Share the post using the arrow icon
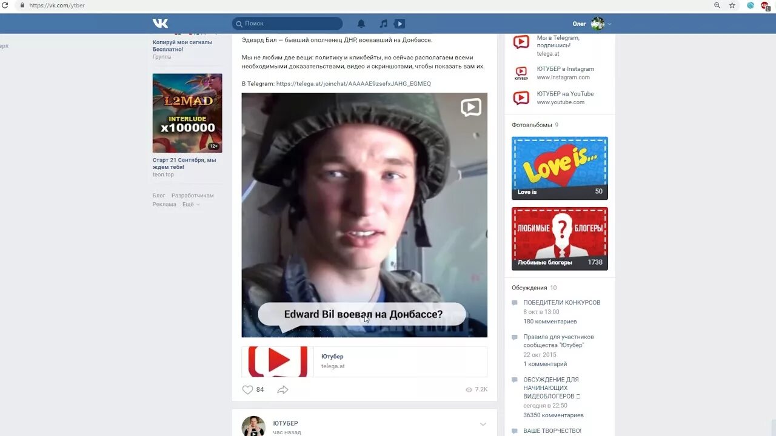The image size is (776, 436). click(283, 389)
